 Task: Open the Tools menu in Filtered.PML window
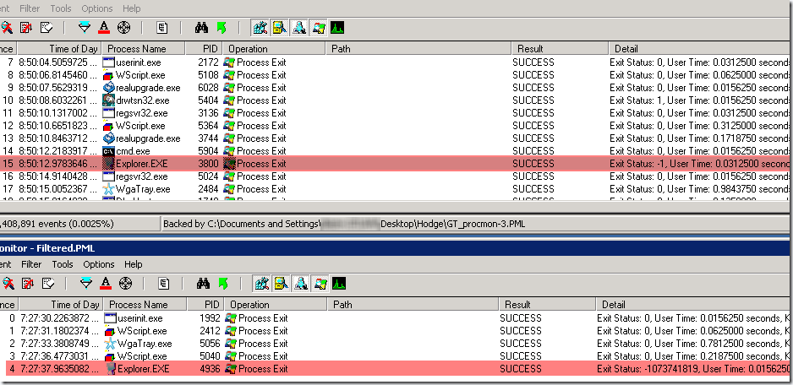click(61, 264)
